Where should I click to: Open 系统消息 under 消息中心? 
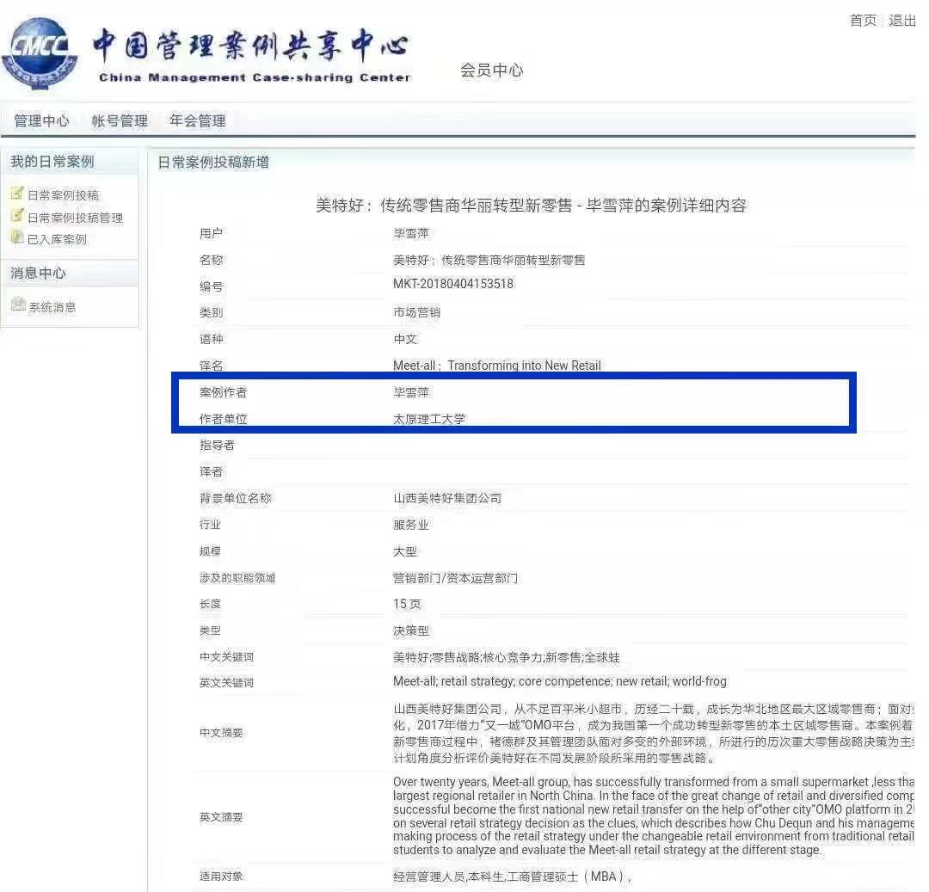tap(52, 307)
